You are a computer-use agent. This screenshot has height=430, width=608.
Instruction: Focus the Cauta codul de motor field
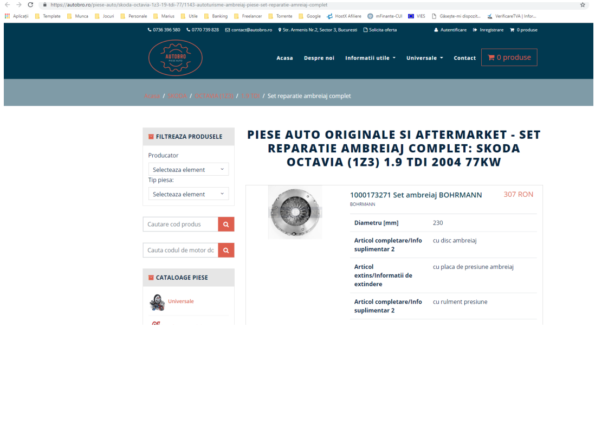(180, 251)
